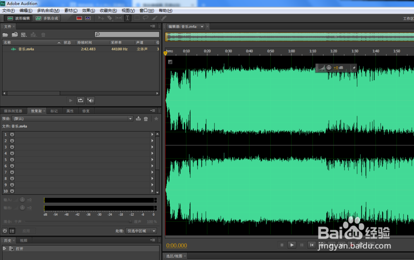Viewport: 414px width, 260px height.
Task: Open the 帮助(H) menu
Action: pyautogui.click(x=166, y=11)
